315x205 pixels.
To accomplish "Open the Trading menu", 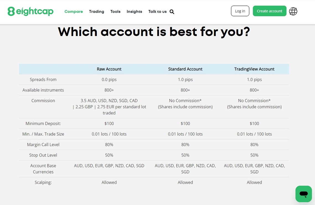I will tap(97, 11).
